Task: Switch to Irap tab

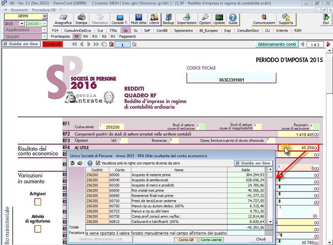Action: point(228,30)
